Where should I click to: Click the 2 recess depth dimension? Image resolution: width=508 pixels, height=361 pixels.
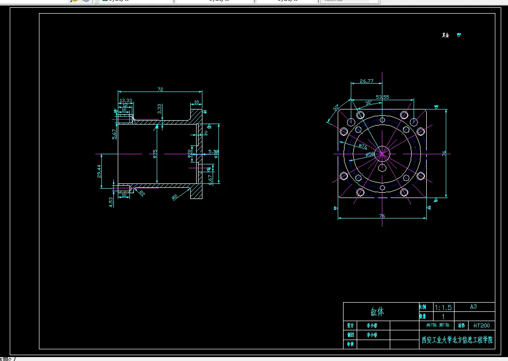coord(206,133)
